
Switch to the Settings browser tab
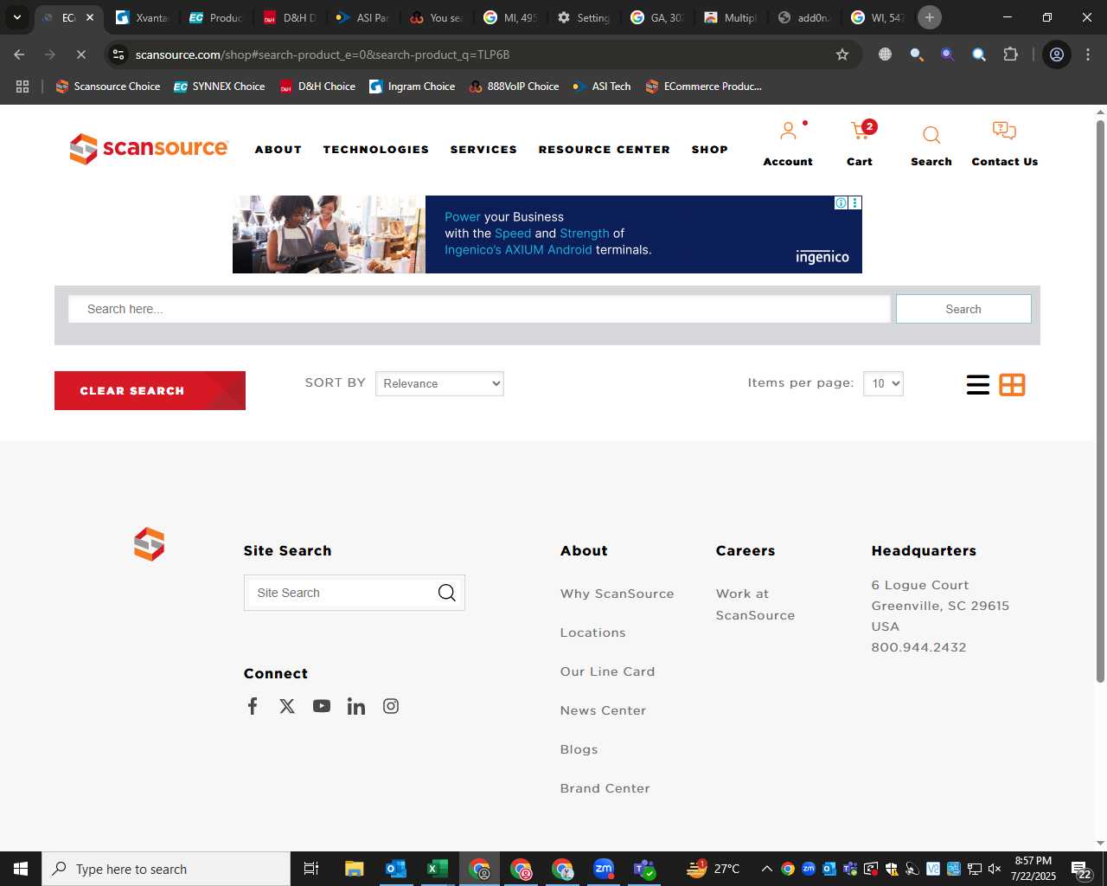tap(584, 17)
